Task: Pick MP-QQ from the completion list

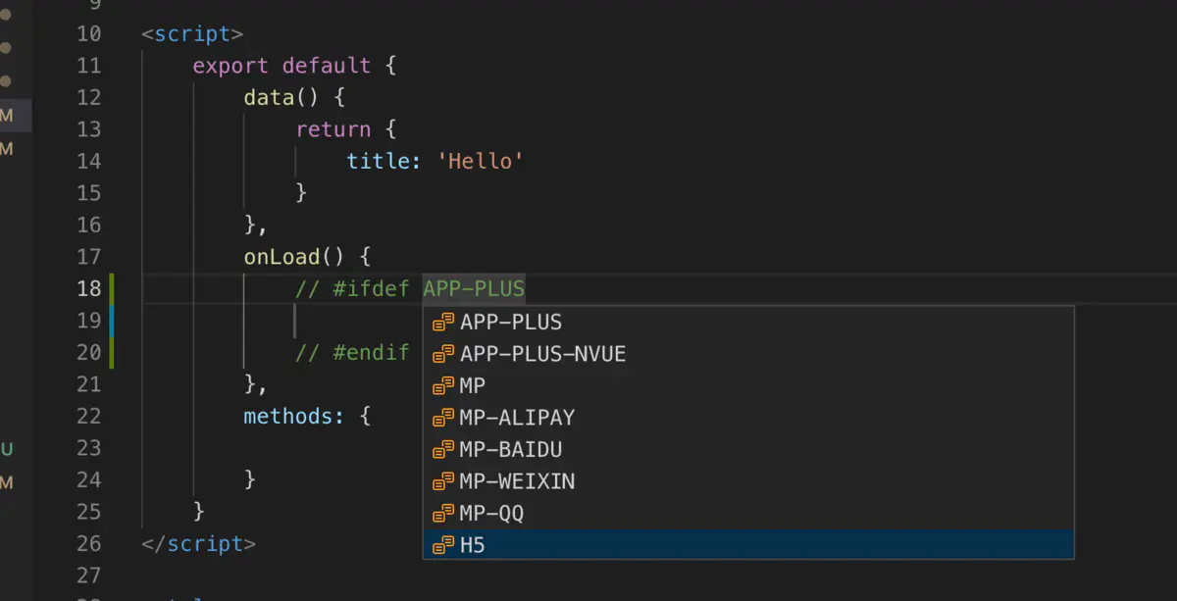Action: coord(748,513)
